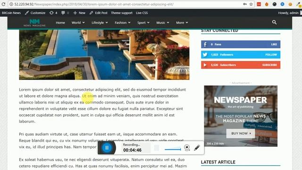Click the LATEST ARTICLE heading
This screenshot has height=170, width=302.
[x=218, y=162]
